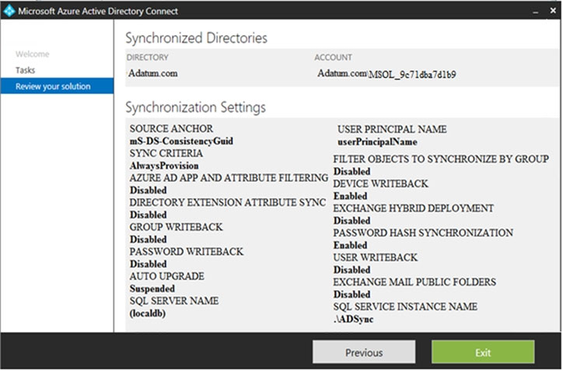
Task: Select the Suspended auto upgrade status
Action: pyautogui.click(x=151, y=288)
